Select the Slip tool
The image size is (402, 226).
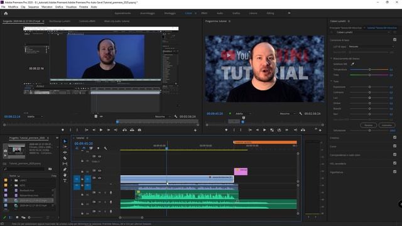tap(65, 164)
